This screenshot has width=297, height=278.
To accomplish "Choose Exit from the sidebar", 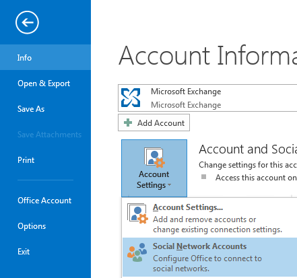I will [45, 252].
